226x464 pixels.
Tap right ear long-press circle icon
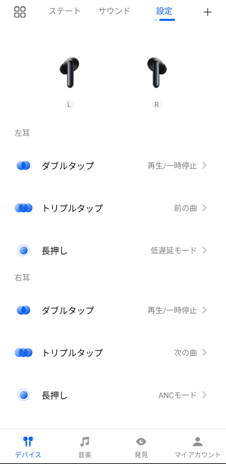tap(24, 395)
